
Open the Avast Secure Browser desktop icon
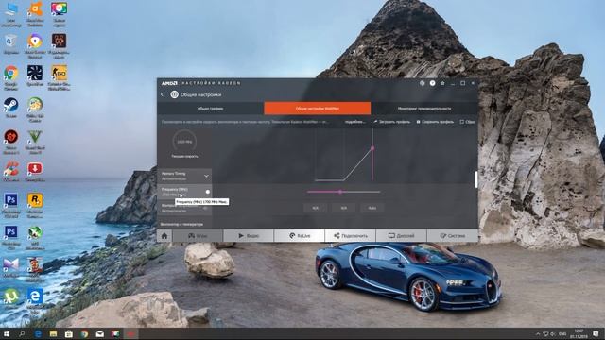[35, 45]
